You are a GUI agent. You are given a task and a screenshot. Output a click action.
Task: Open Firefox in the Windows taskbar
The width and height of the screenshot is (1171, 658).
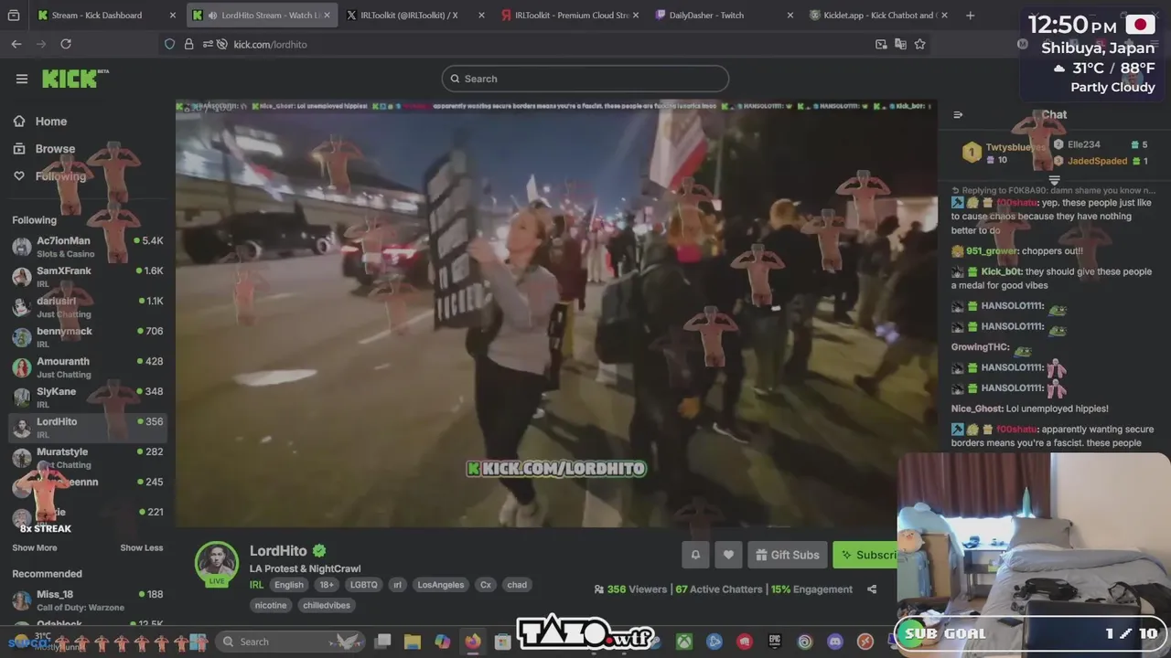point(472,642)
